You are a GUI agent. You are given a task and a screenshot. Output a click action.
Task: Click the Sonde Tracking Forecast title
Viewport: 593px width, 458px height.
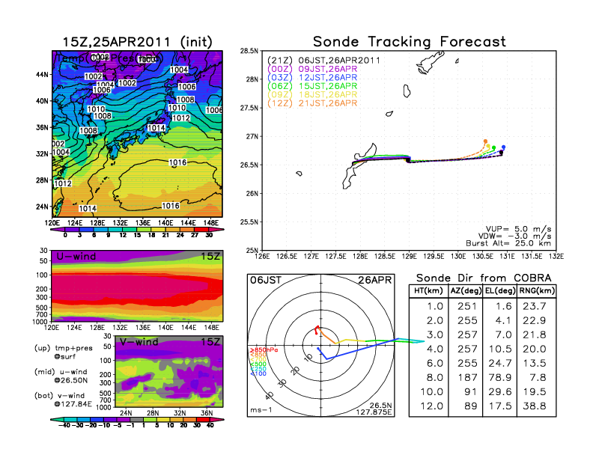pos(409,42)
